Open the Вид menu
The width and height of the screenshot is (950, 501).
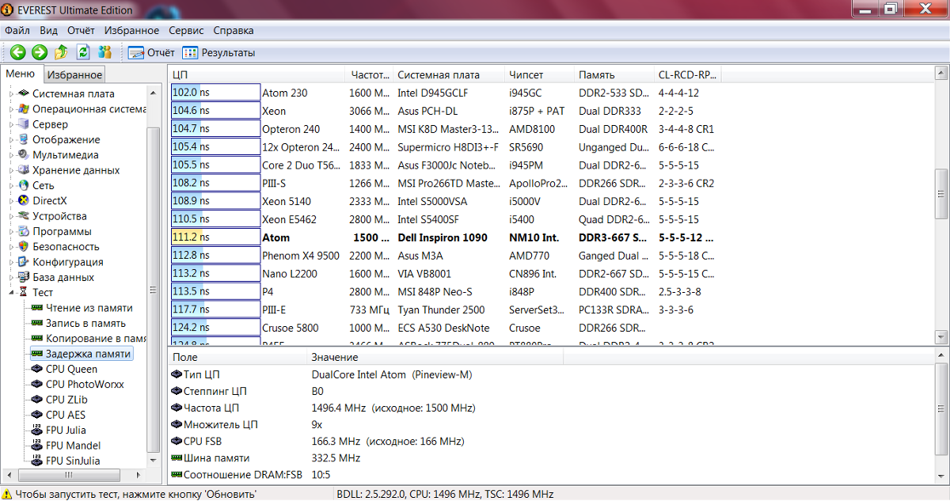(x=49, y=30)
